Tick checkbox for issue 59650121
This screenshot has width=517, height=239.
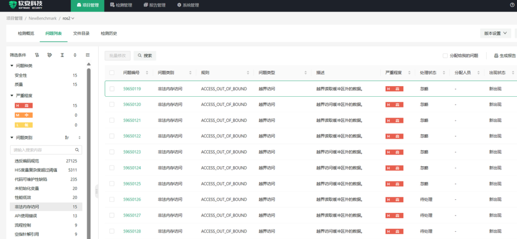click(112, 120)
